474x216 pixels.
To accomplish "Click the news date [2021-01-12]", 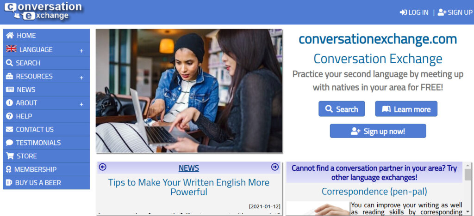I will pos(264,207).
